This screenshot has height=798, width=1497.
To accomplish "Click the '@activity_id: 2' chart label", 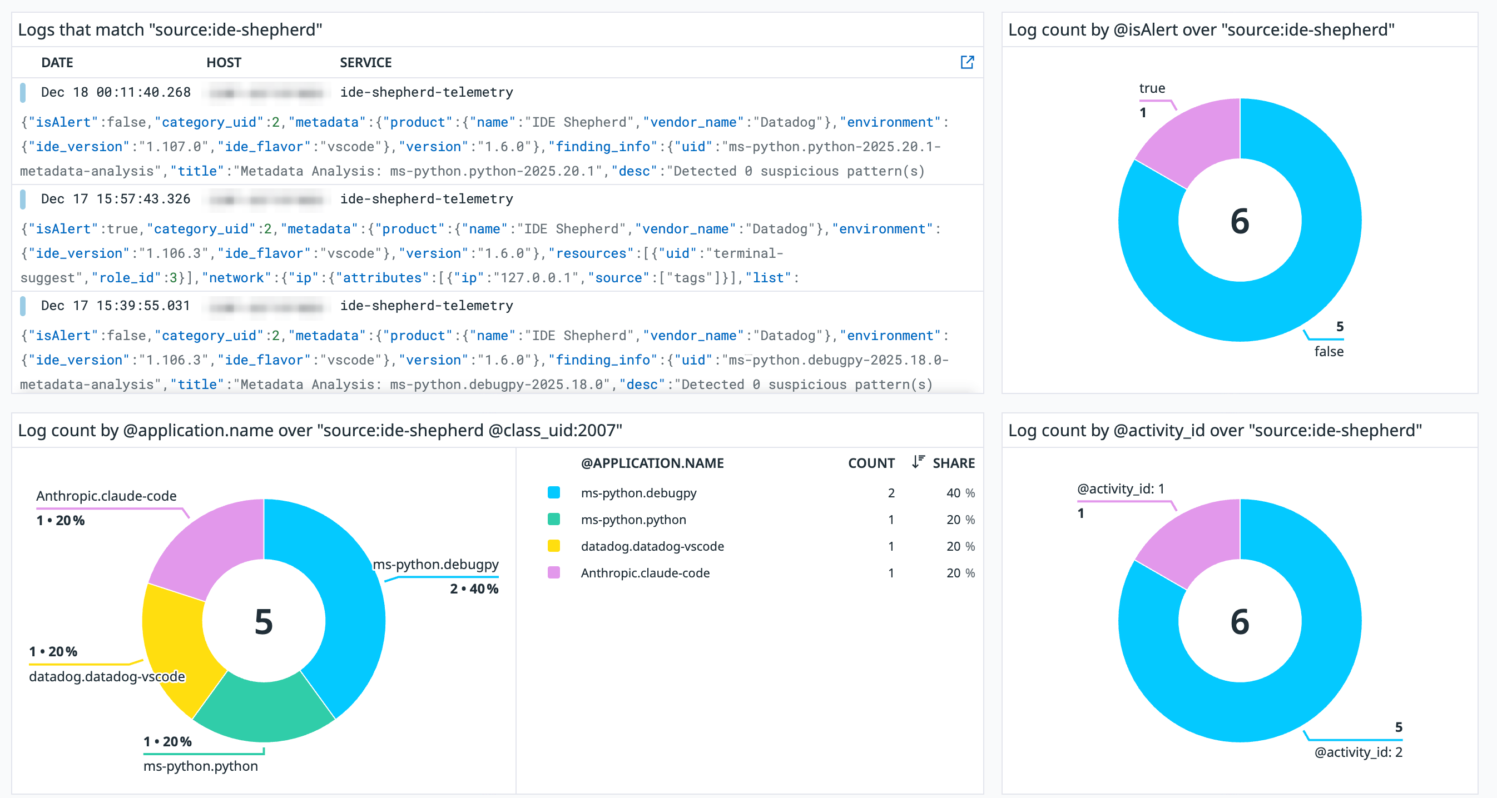I will 1358,752.
